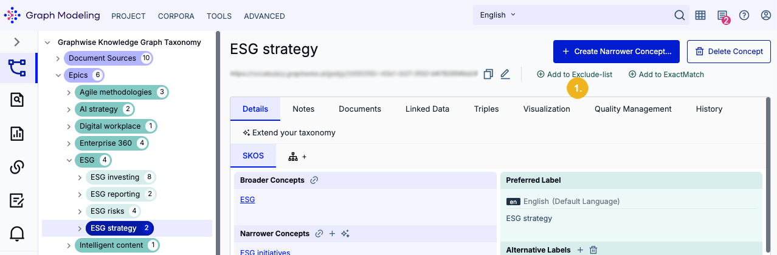Click Create Narrower Concept button
Screen dimensions: 777x255
(616, 52)
